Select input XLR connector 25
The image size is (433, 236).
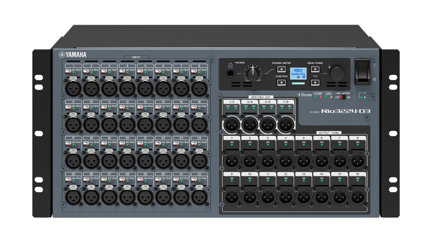[73, 197]
